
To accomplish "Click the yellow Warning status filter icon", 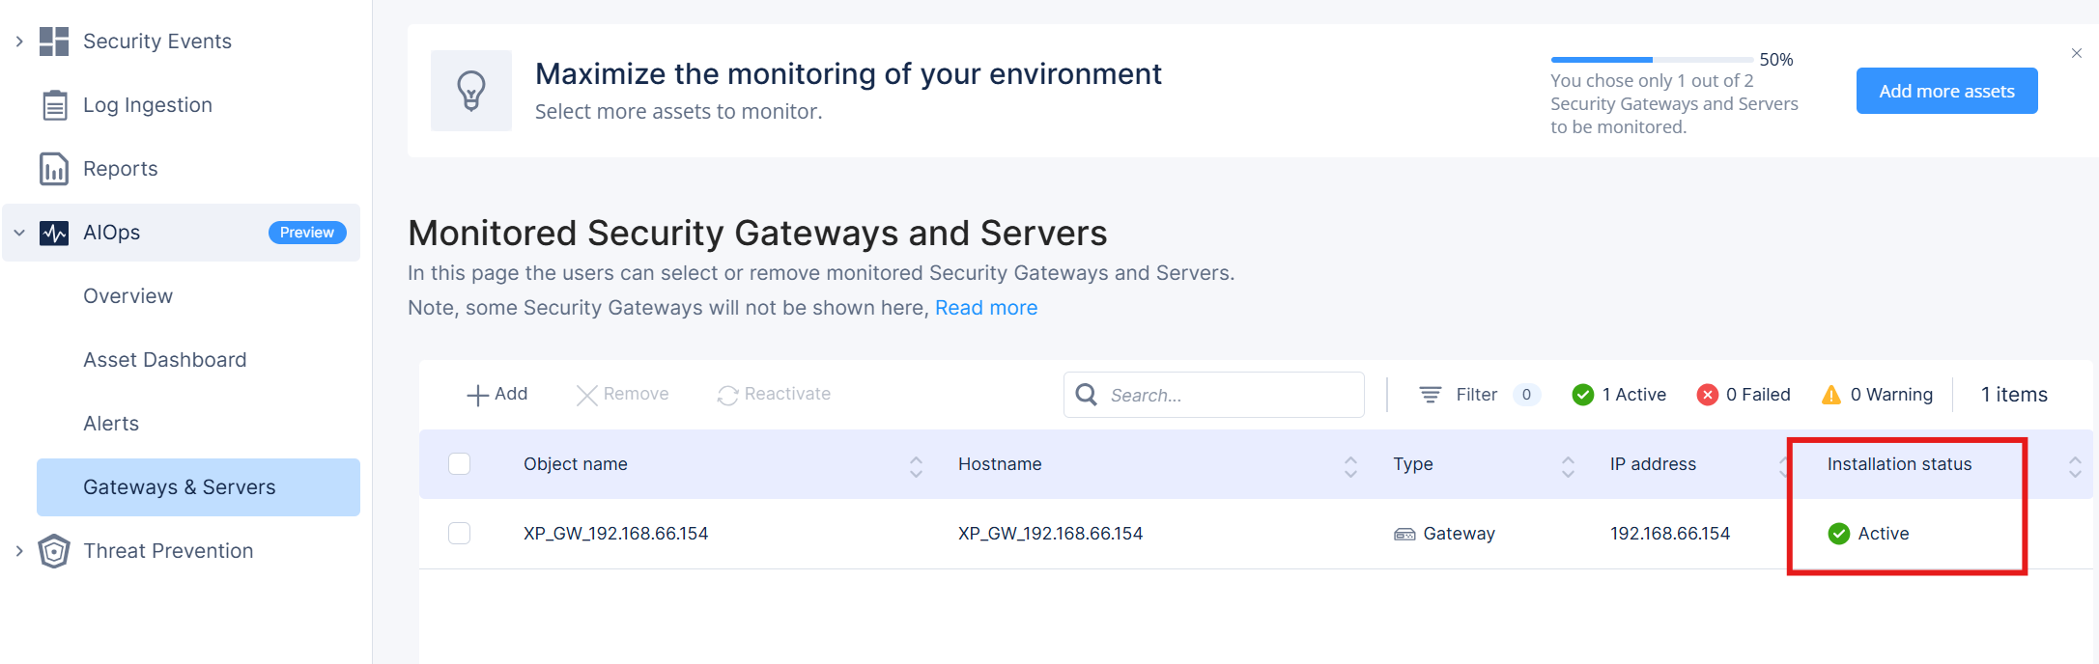I will point(1830,395).
